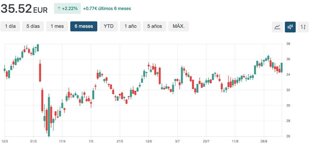Show the 5 años history
Screen dimensions: 310x146
click(155, 26)
